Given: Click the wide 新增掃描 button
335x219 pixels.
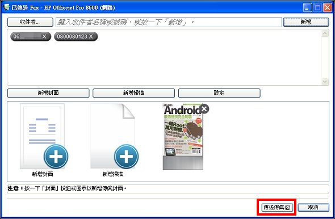Looking at the screenshot, I should point(134,93).
